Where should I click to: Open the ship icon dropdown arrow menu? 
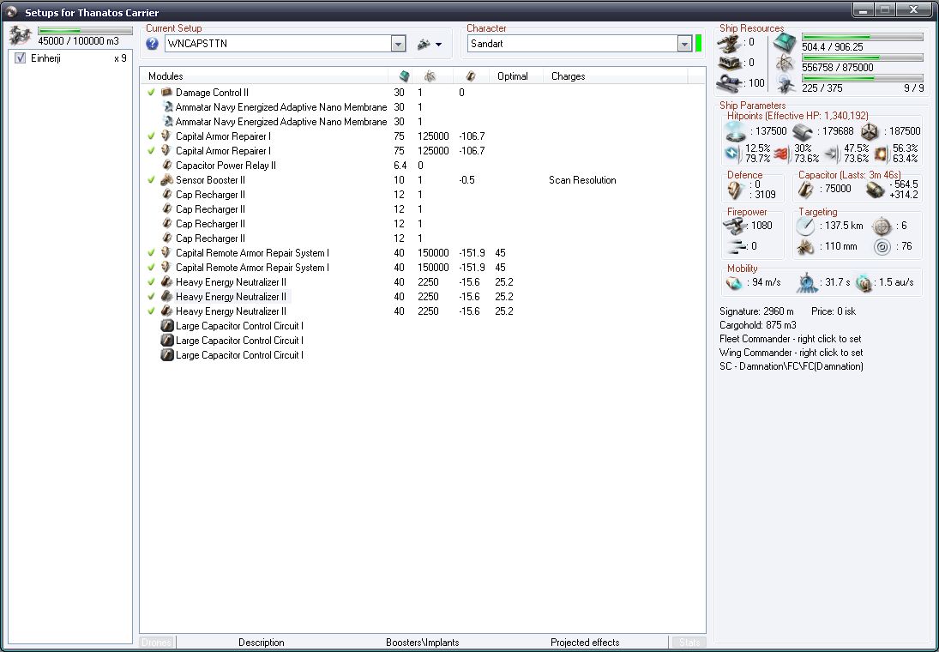pyautogui.click(x=439, y=45)
